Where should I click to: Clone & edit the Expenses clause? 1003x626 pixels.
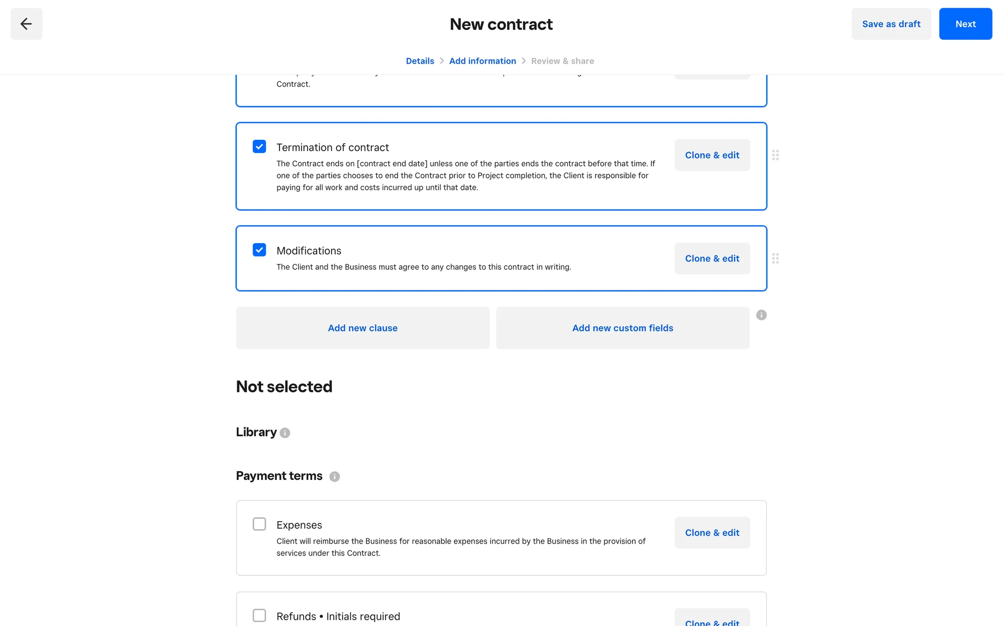tap(712, 533)
